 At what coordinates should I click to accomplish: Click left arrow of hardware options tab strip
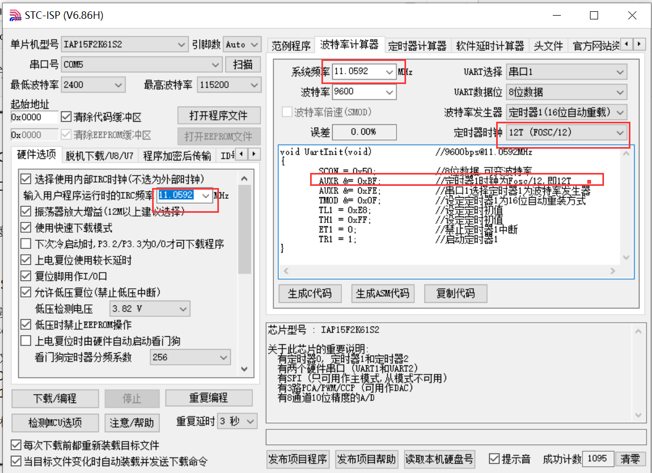click(241, 155)
